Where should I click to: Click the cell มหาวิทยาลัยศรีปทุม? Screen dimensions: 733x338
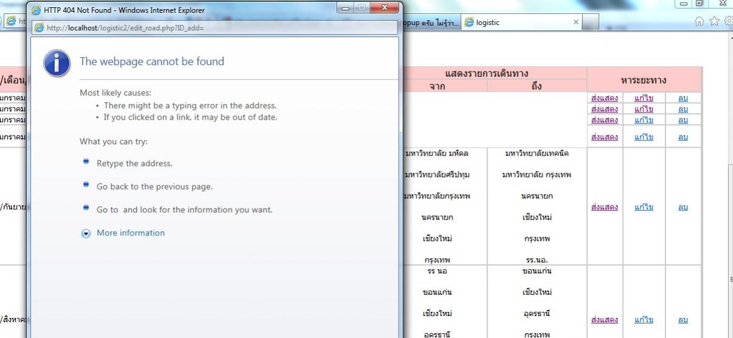438,175
